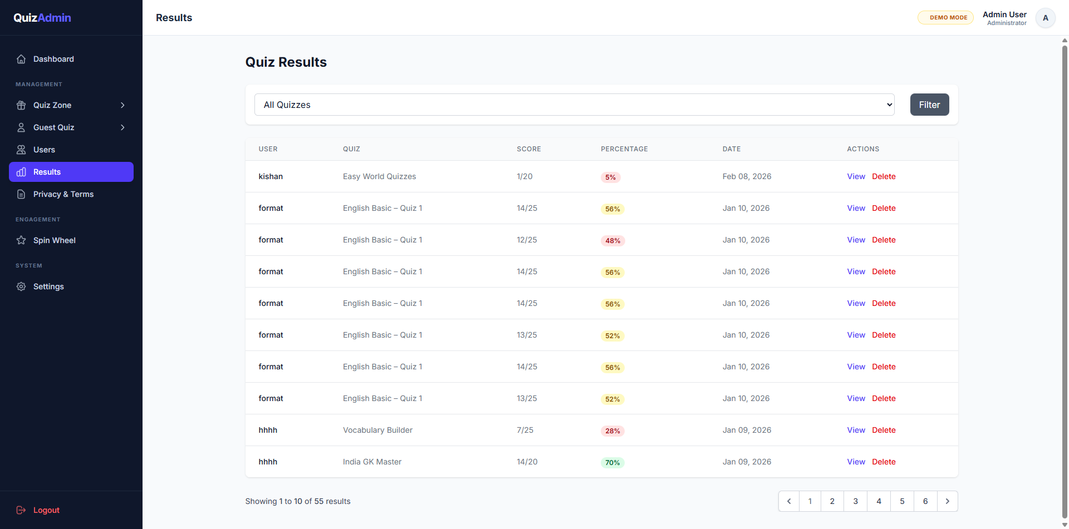The width and height of the screenshot is (1069, 529).
Task: Open the Dashboard menu entry
Action: click(53, 59)
